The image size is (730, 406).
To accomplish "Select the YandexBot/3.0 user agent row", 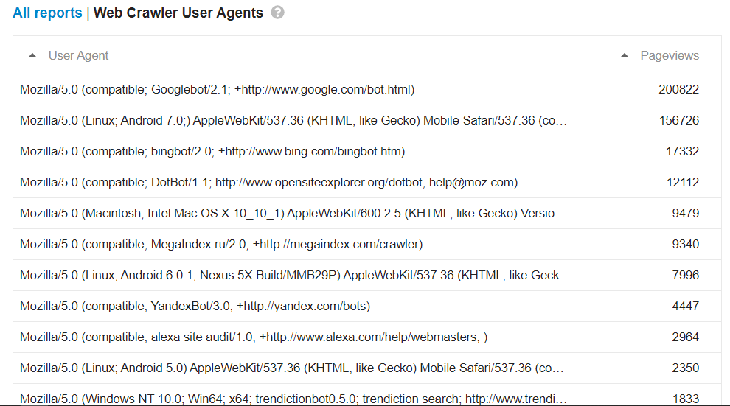I will point(367,306).
